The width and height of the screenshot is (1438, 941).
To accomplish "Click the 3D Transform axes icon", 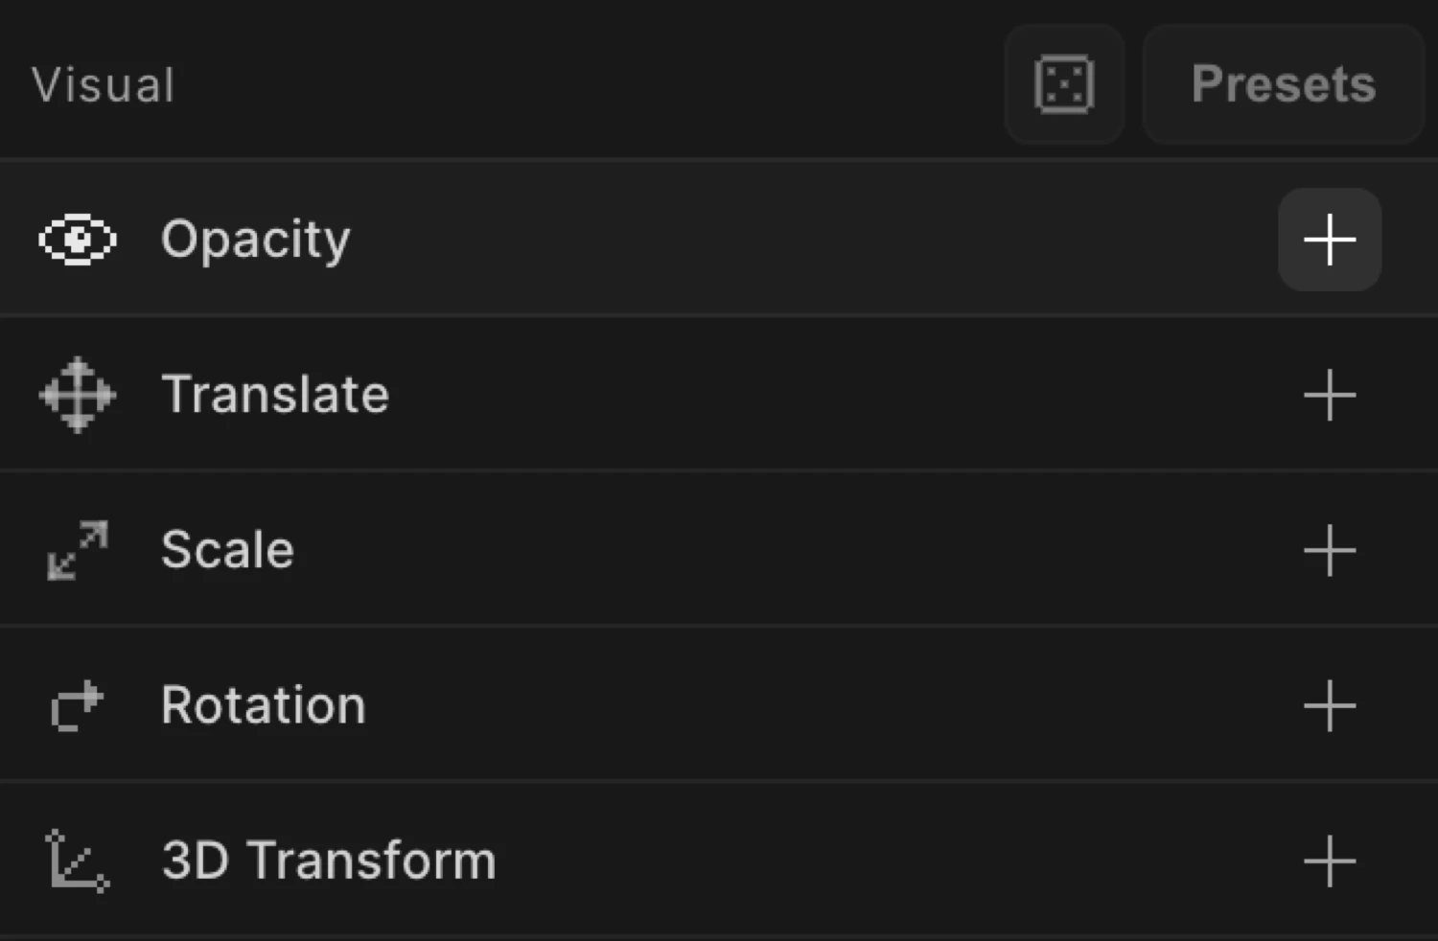I will [x=77, y=860].
